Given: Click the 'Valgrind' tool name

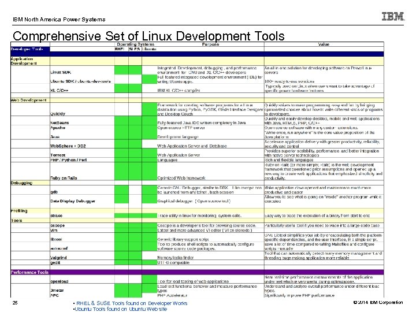Looking at the screenshot, I should coord(58,258).
